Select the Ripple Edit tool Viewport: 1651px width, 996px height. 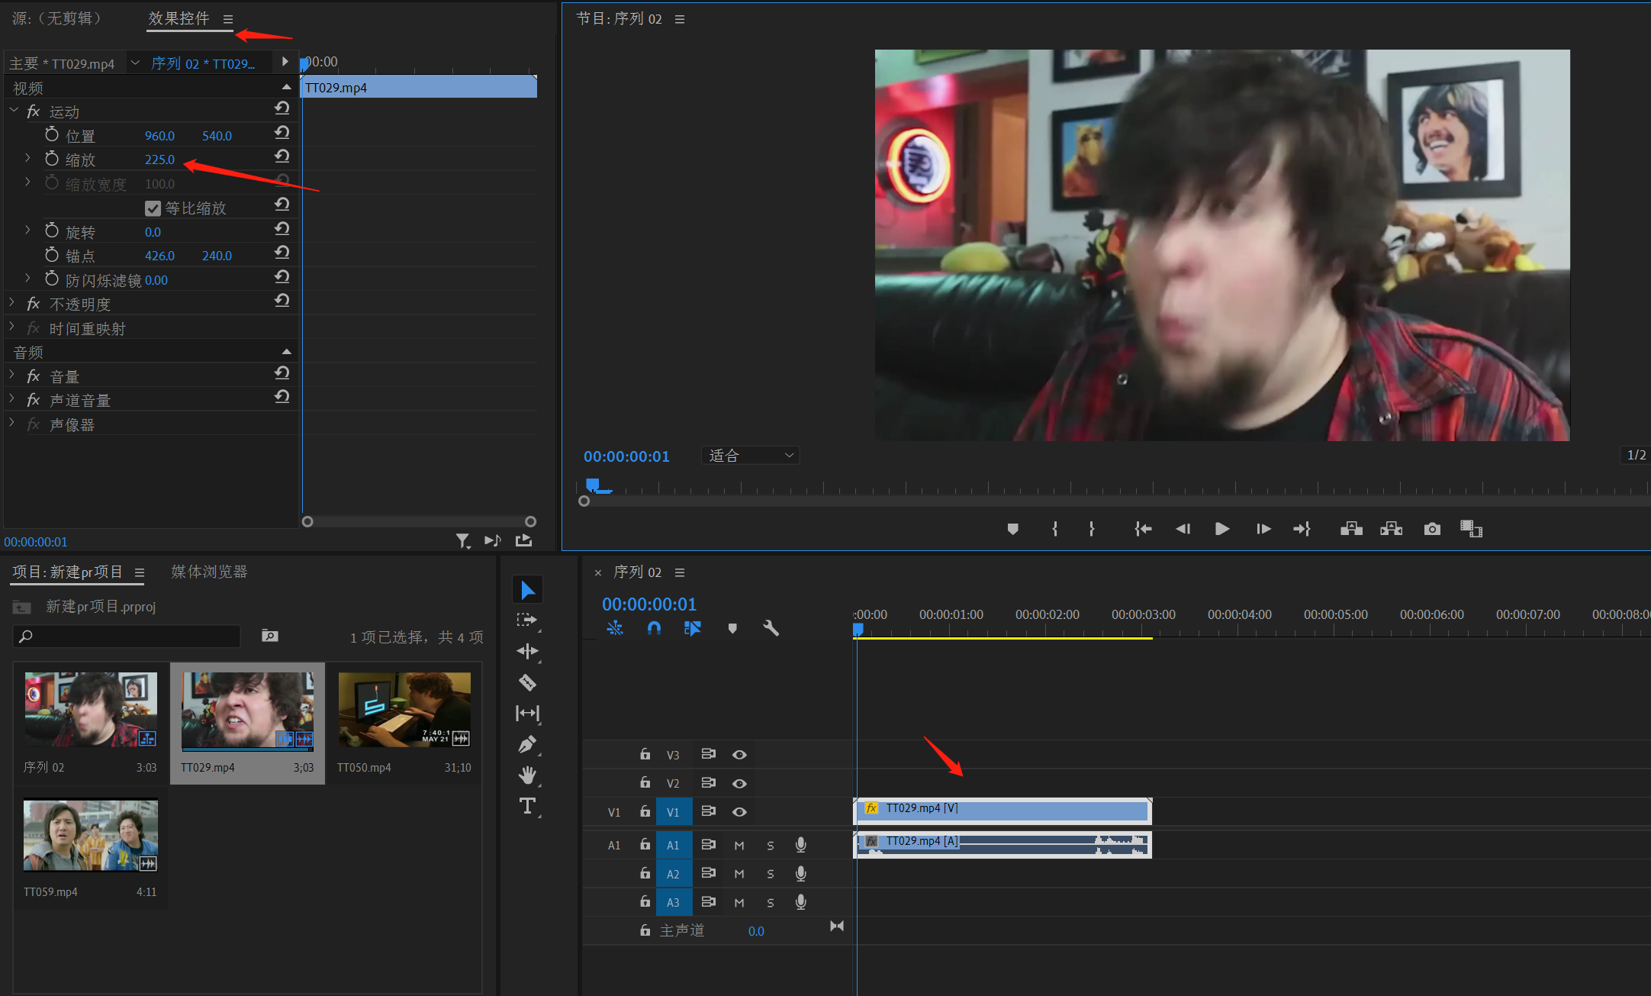click(x=527, y=651)
